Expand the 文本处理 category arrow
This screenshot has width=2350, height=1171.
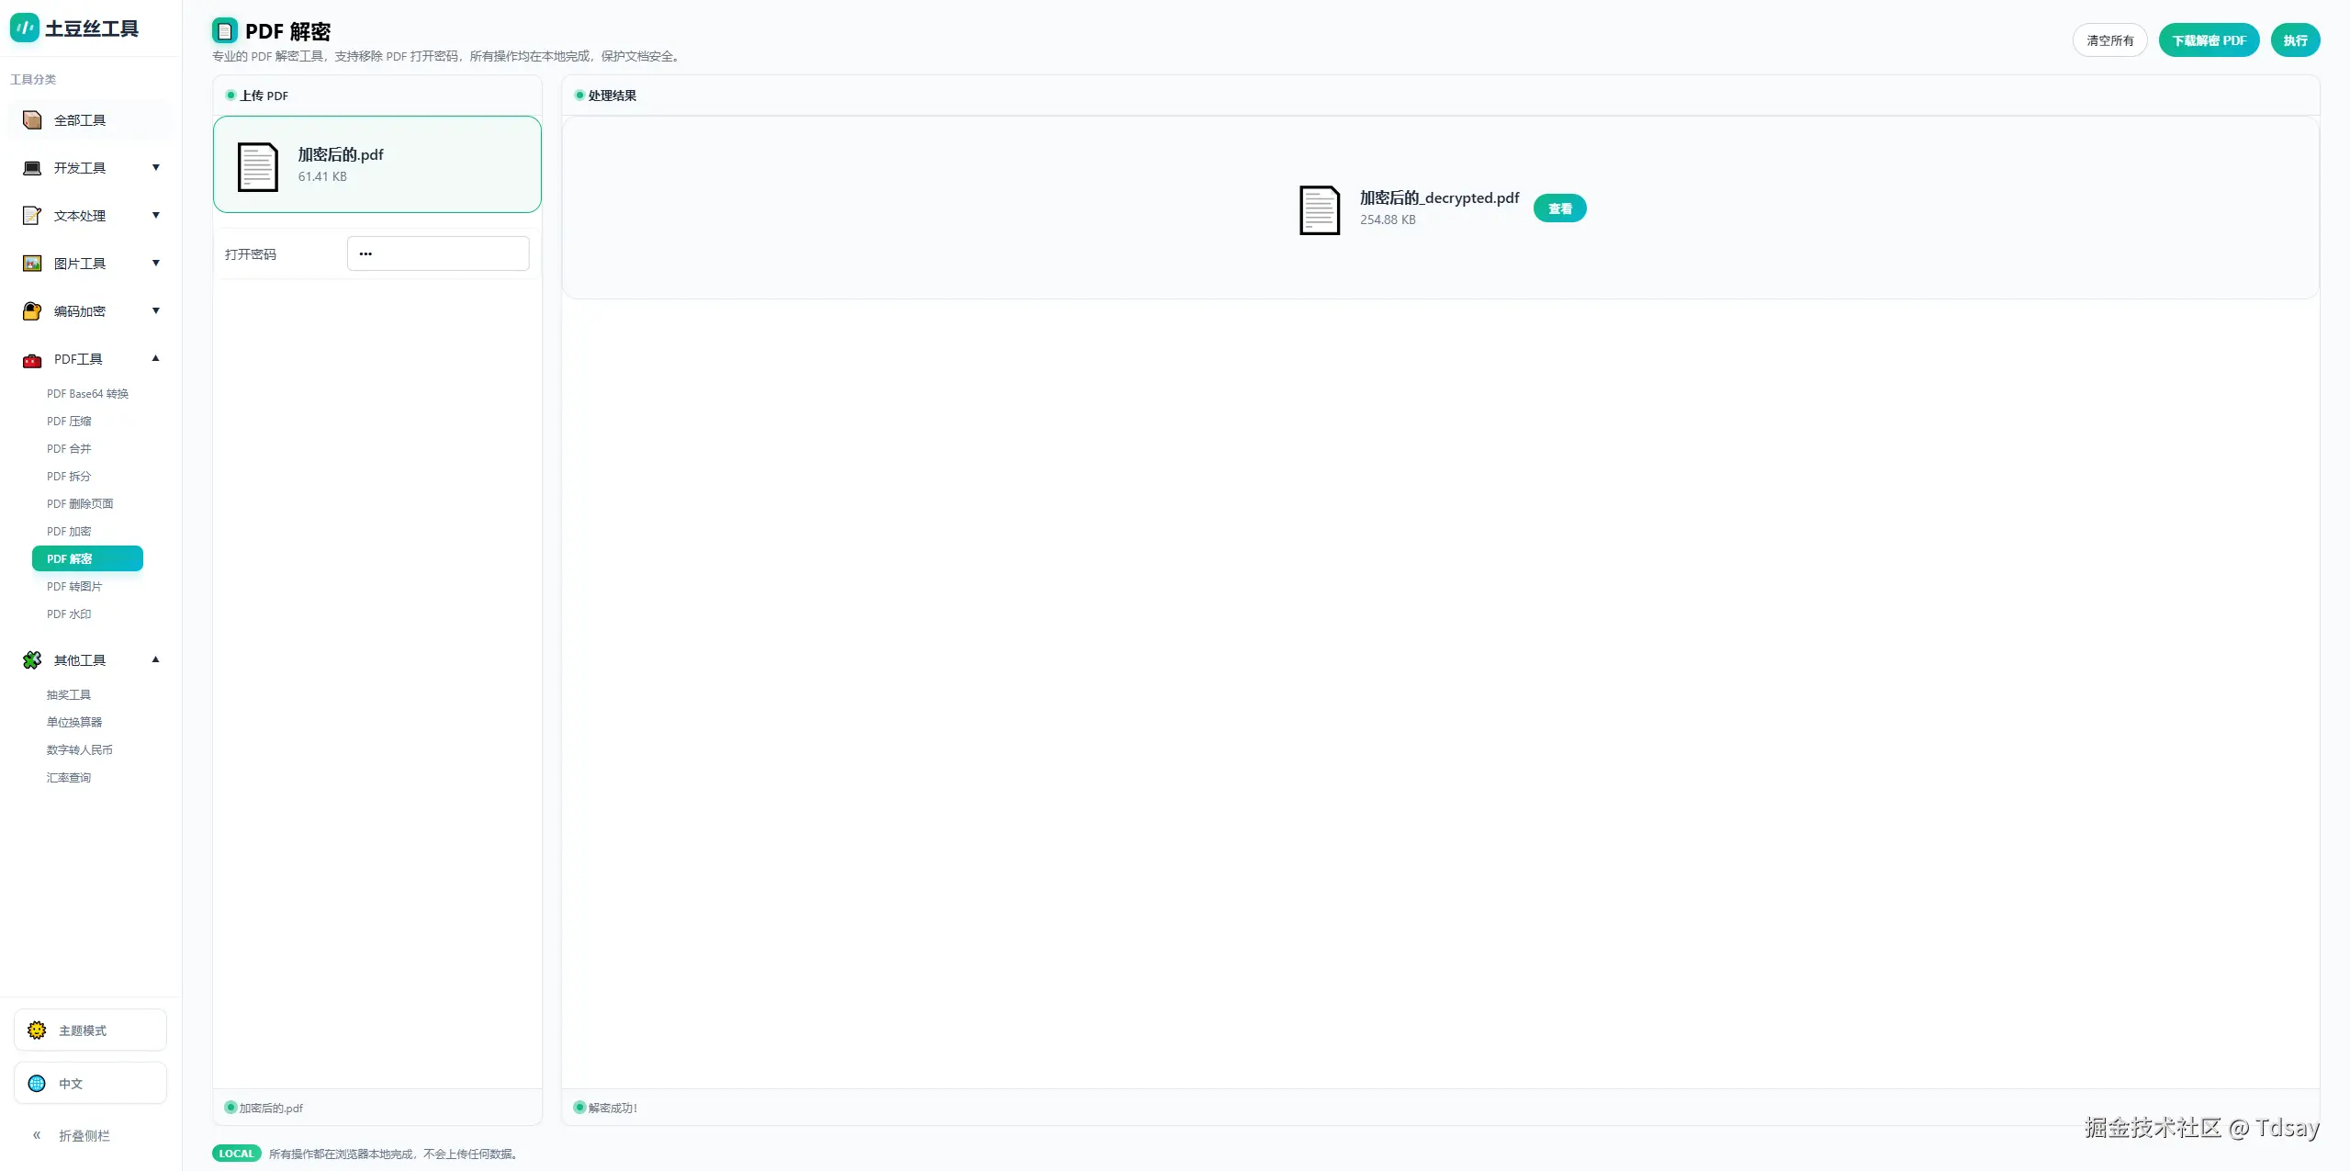(156, 215)
